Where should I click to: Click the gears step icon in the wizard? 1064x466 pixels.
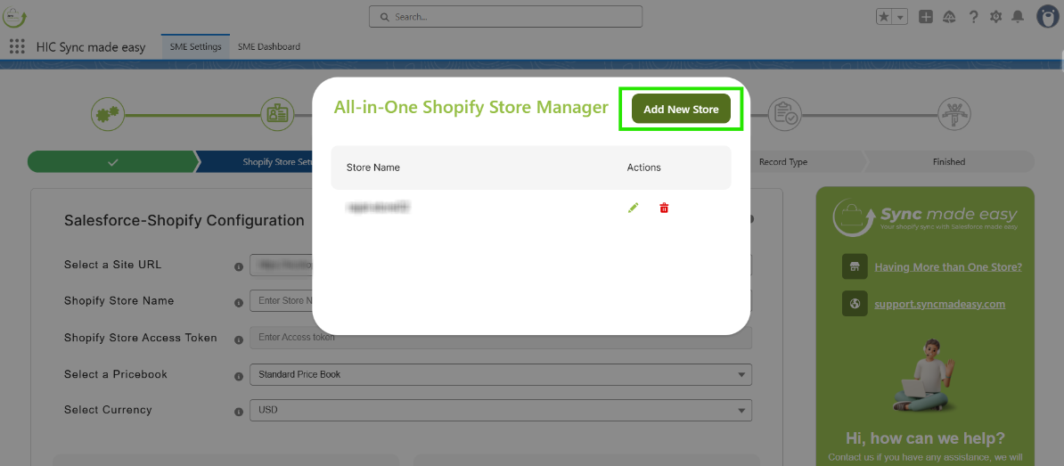[108, 115]
